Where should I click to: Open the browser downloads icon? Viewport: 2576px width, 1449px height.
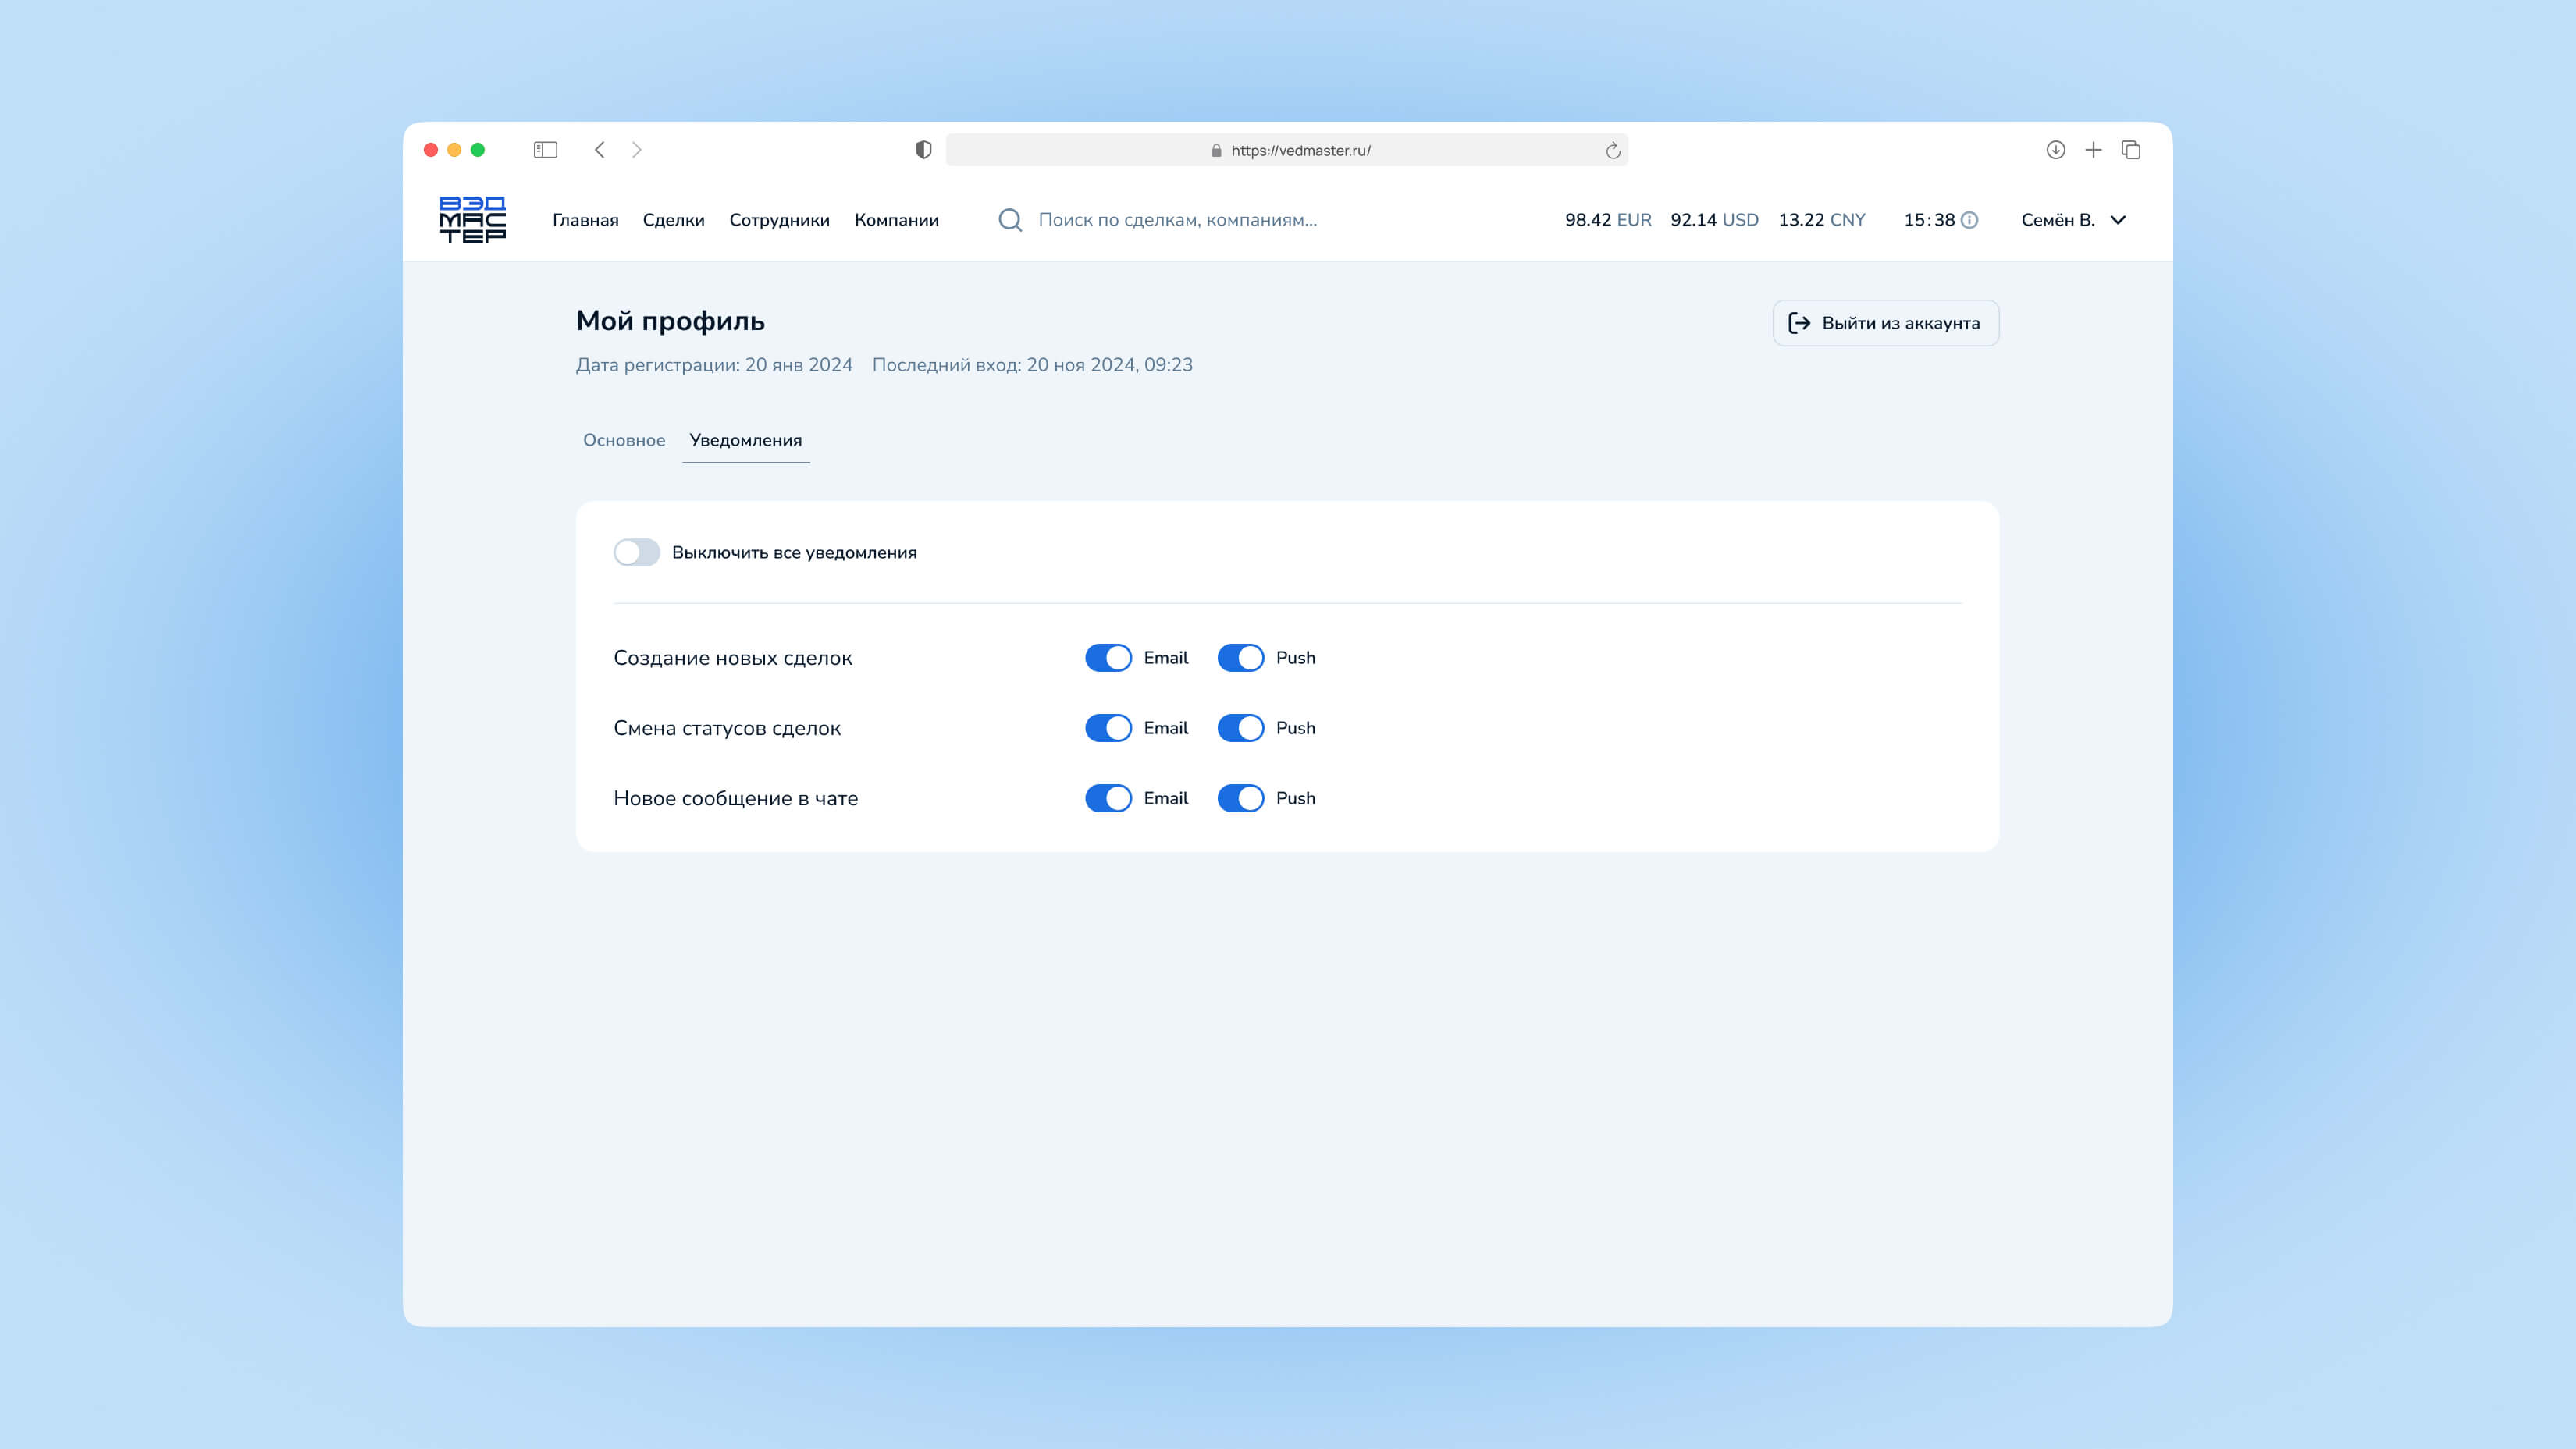(2055, 150)
